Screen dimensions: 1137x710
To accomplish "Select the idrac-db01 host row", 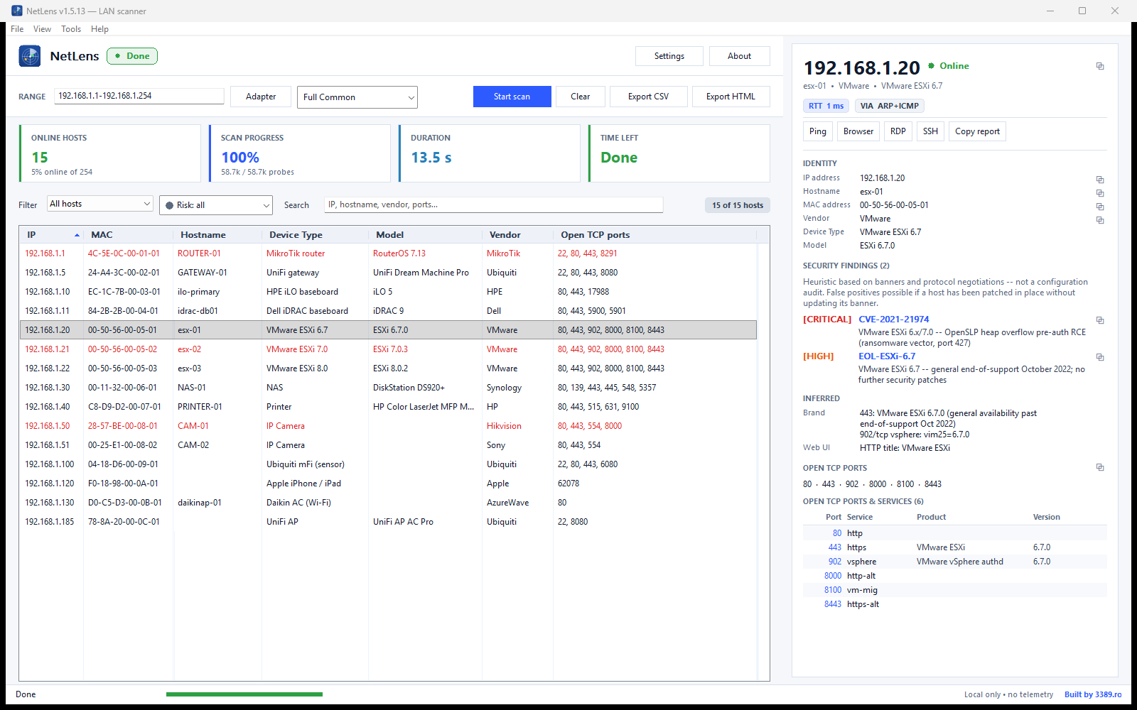I will pyautogui.click(x=388, y=311).
